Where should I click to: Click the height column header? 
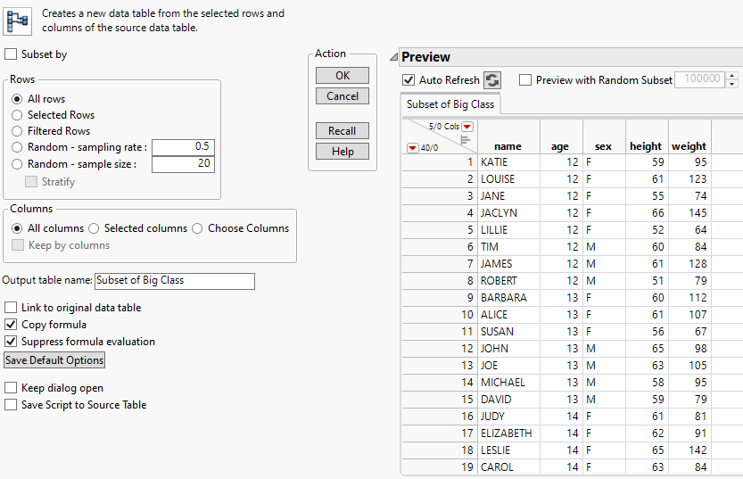click(x=645, y=146)
